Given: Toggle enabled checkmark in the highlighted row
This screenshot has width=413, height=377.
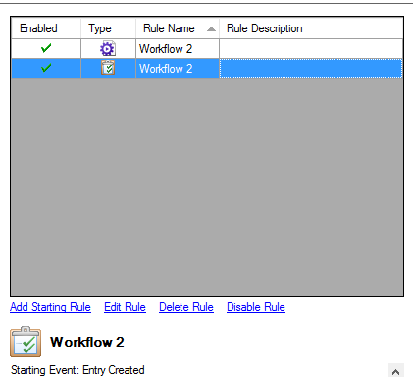Looking at the screenshot, I should coord(46,68).
